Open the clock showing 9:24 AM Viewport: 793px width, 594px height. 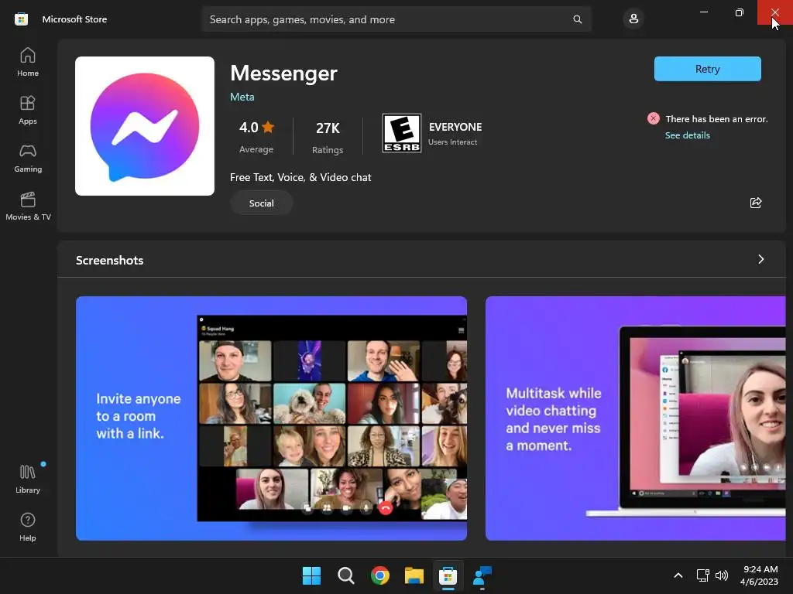click(x=759, y=575)
